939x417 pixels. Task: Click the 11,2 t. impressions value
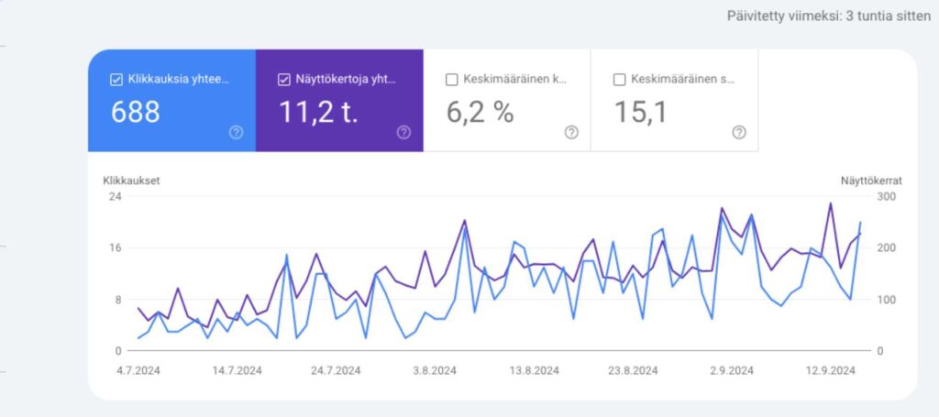point(316,113)
